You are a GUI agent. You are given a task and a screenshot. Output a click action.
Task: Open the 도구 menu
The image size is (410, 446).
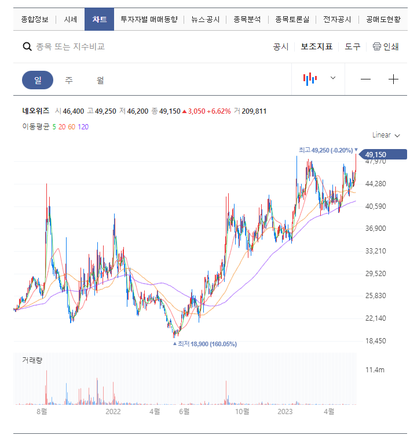point(352,46)
